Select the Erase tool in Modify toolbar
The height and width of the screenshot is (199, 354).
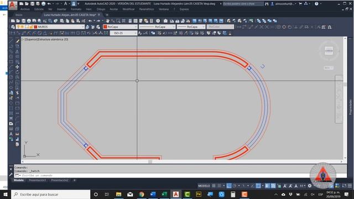point(17,41)
